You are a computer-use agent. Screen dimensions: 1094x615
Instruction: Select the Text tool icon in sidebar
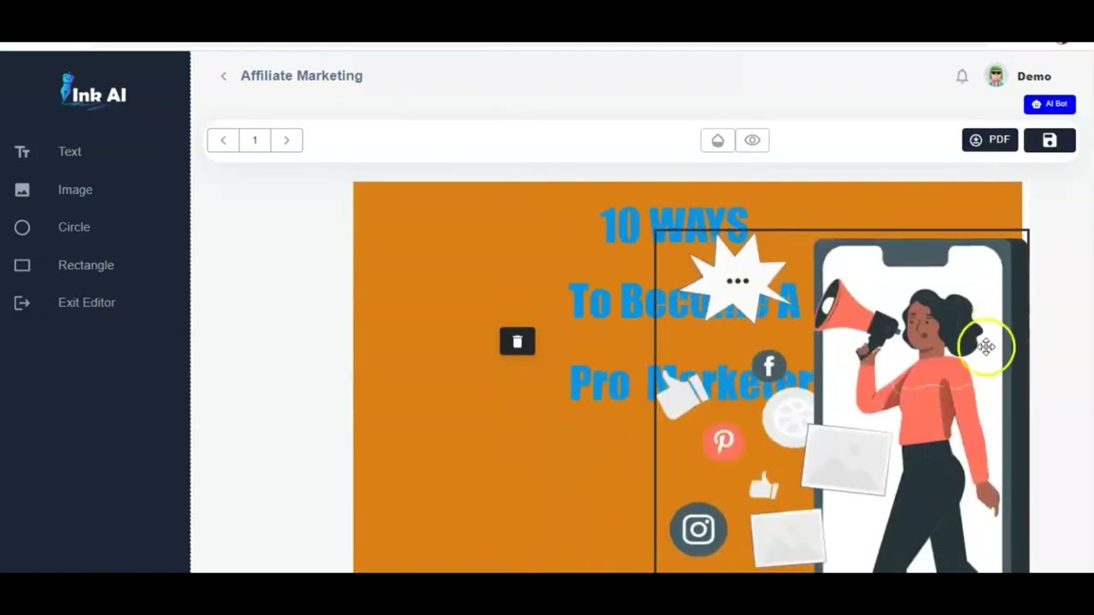point(22,152)
